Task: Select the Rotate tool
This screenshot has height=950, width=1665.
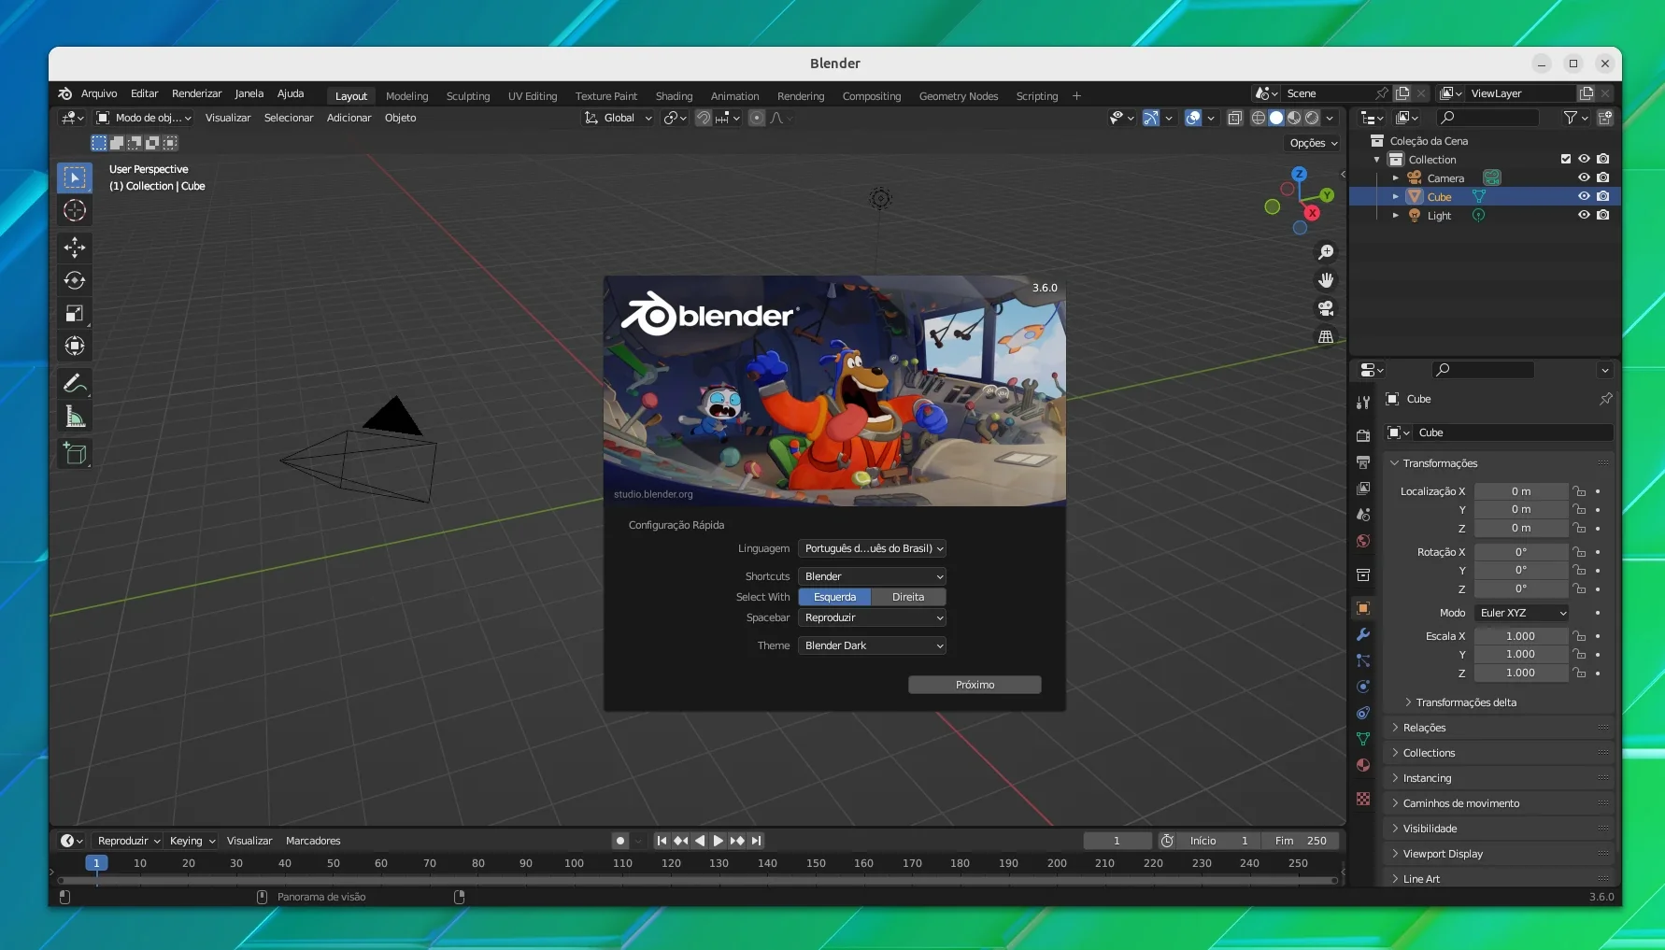Action: 75,280
